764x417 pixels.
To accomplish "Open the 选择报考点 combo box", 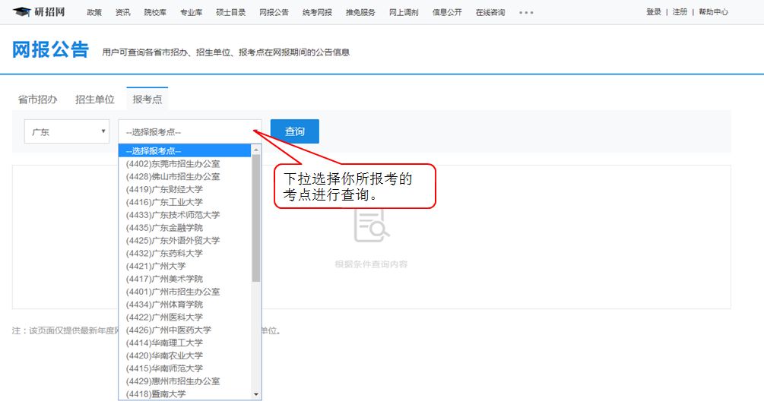I will coord(189,131).
